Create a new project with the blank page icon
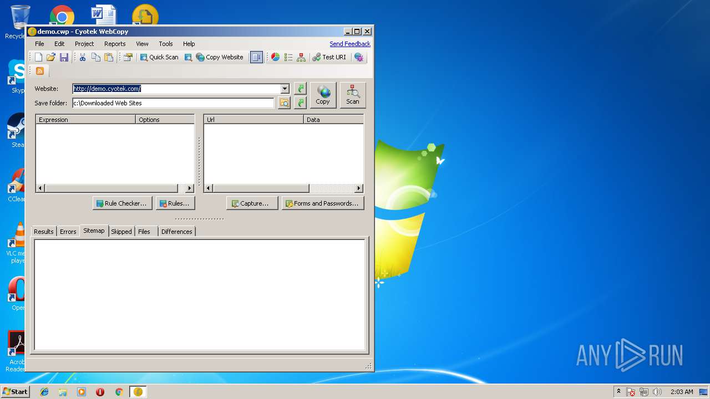 (38, 57)
